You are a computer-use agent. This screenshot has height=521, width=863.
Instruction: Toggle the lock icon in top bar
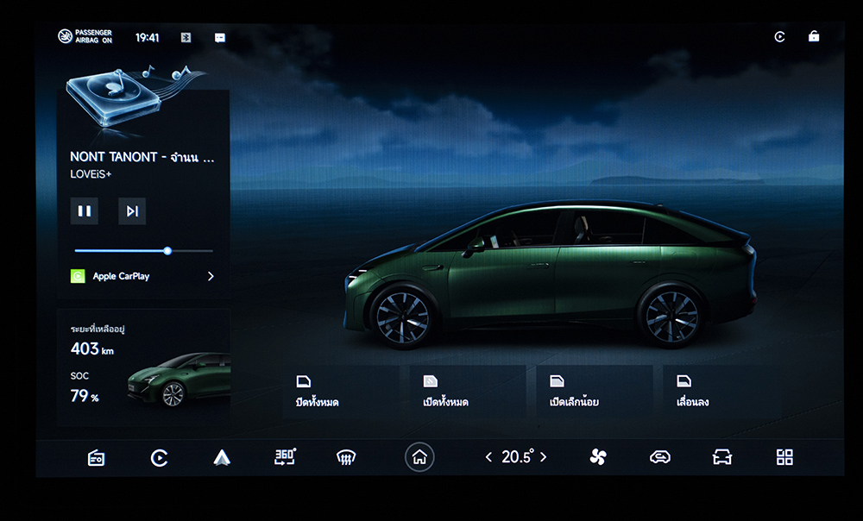coord(814,37)
